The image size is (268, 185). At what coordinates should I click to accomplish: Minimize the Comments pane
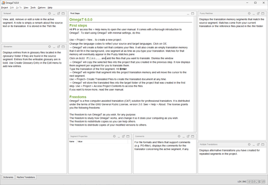(183, 136)
